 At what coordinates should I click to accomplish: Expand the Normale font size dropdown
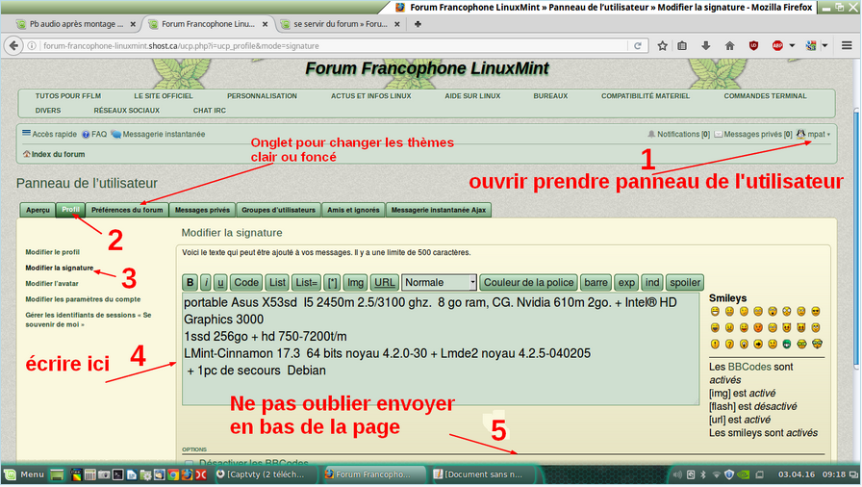coord(440,283)
